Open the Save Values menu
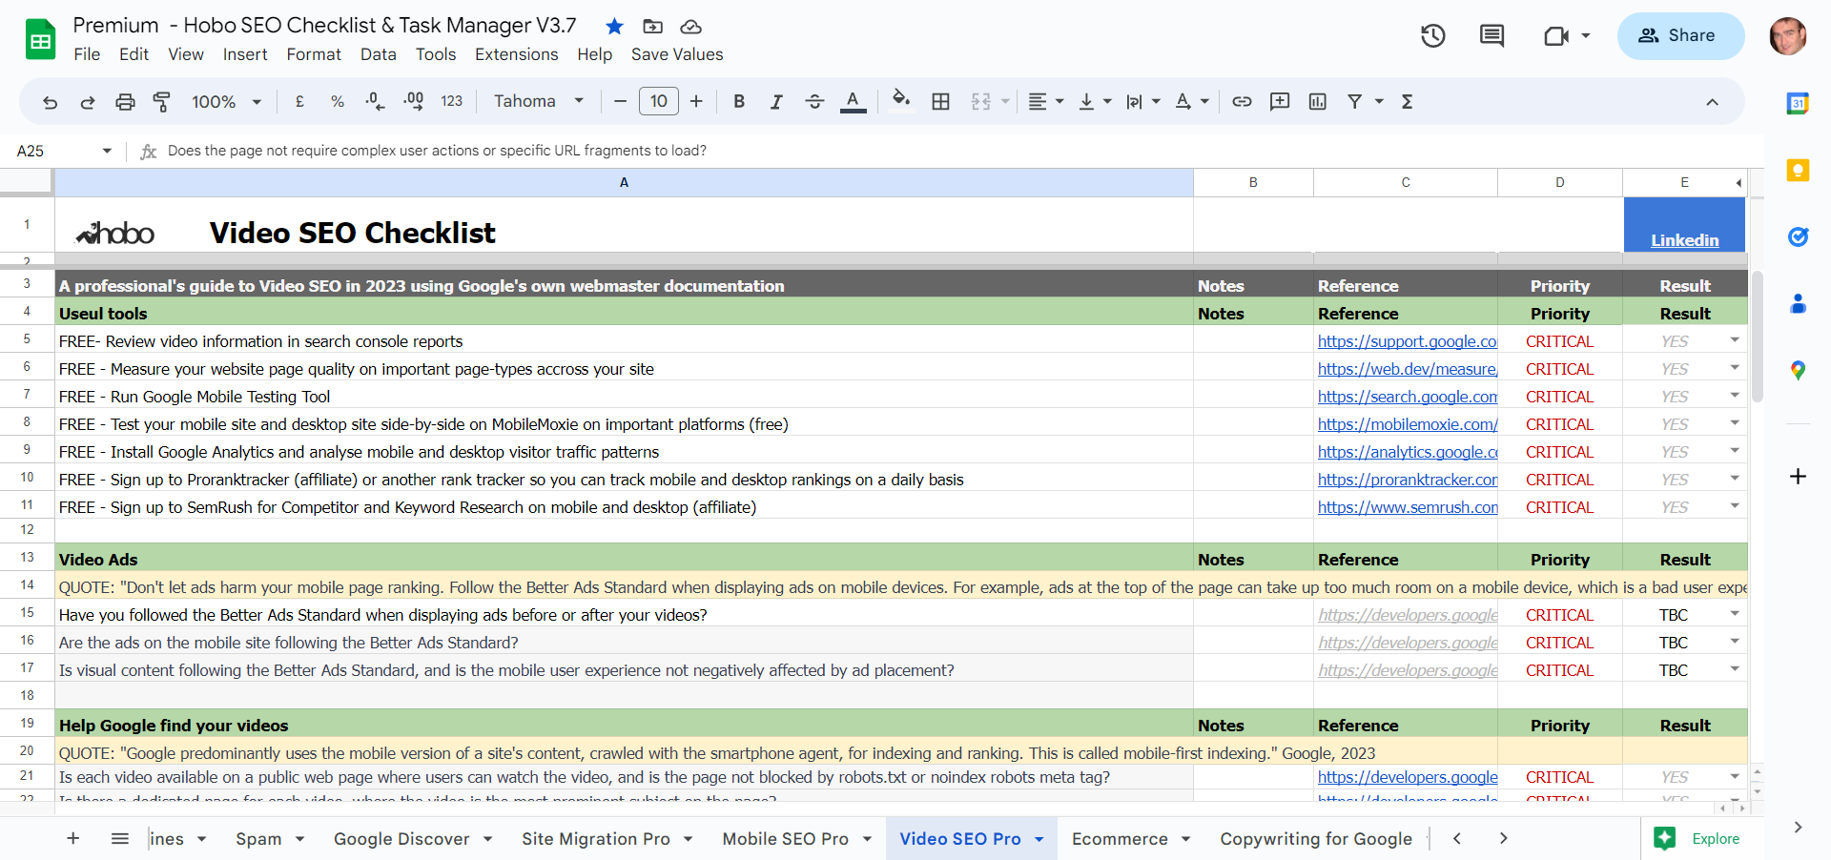Screen dimensions: 1831x860 677,54
